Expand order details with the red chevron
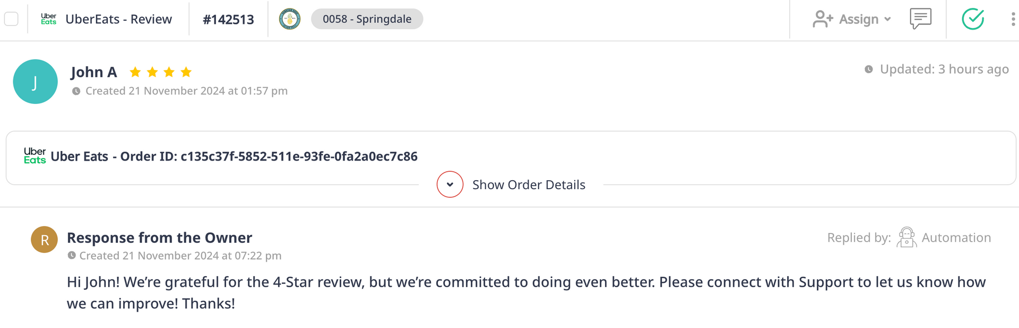Viewport: 1019px width, 328px height. pyautogui.click(x=450, y=184)
